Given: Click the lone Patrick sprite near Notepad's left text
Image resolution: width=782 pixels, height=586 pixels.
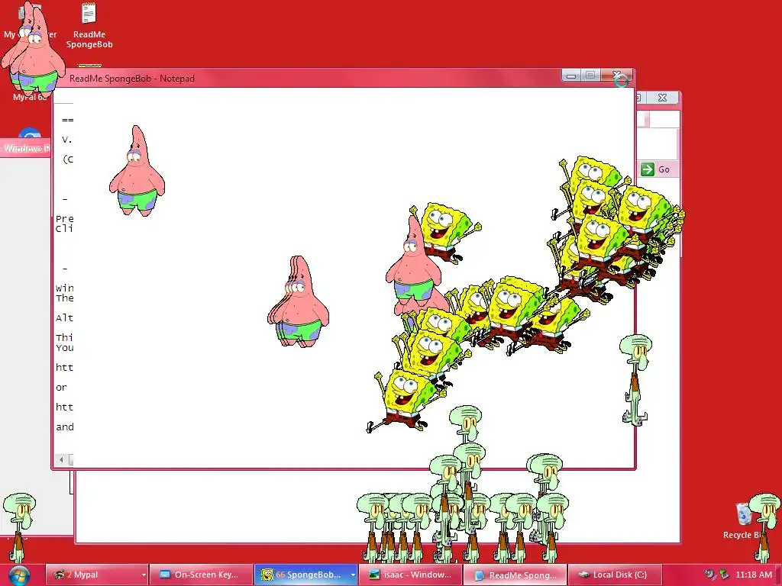Looking at the screenshot, I should tap(137, 171).
